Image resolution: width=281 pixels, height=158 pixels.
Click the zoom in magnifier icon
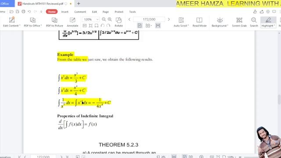click(110, 19)
